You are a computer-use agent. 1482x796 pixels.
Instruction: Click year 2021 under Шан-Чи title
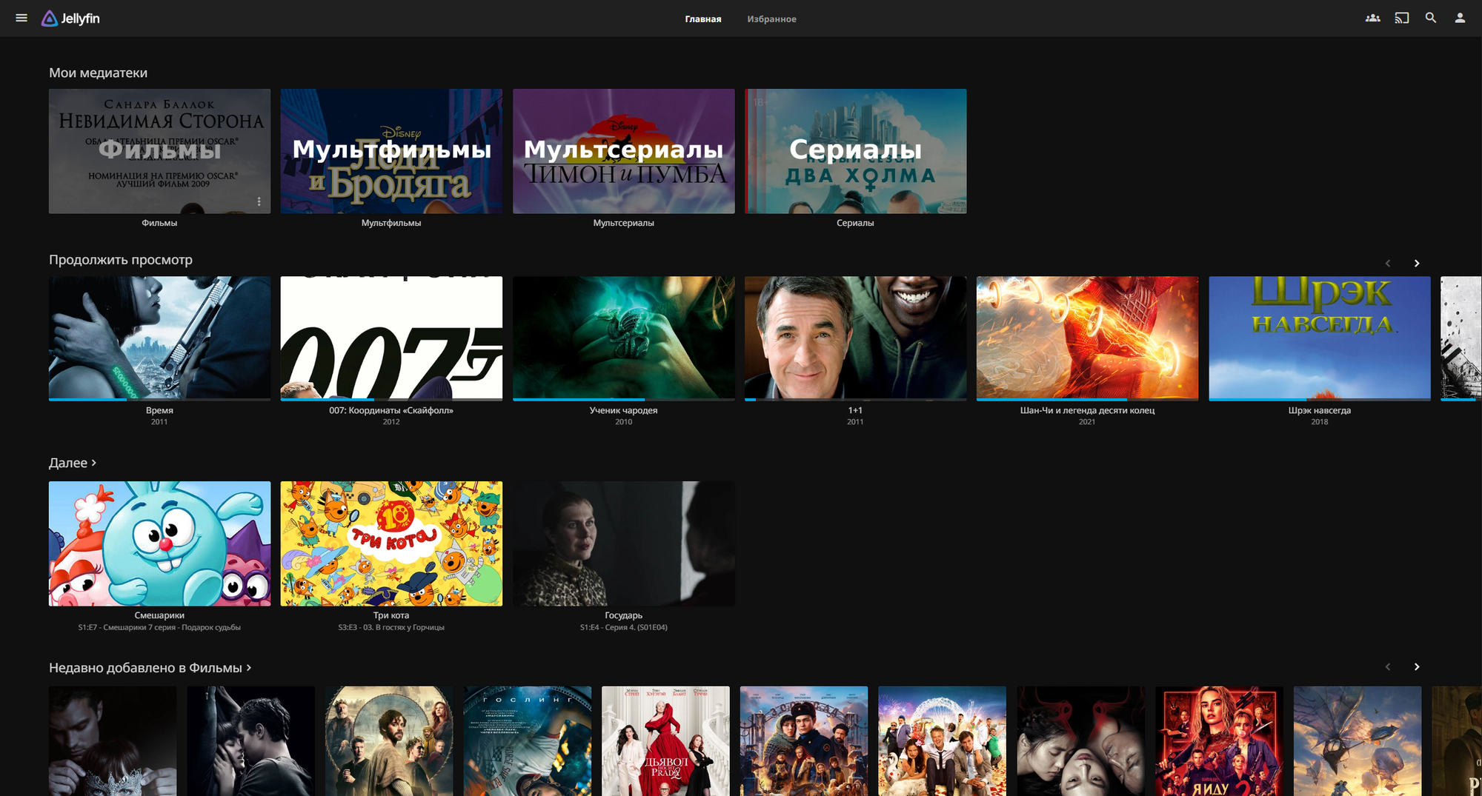tap(1087, 422)
